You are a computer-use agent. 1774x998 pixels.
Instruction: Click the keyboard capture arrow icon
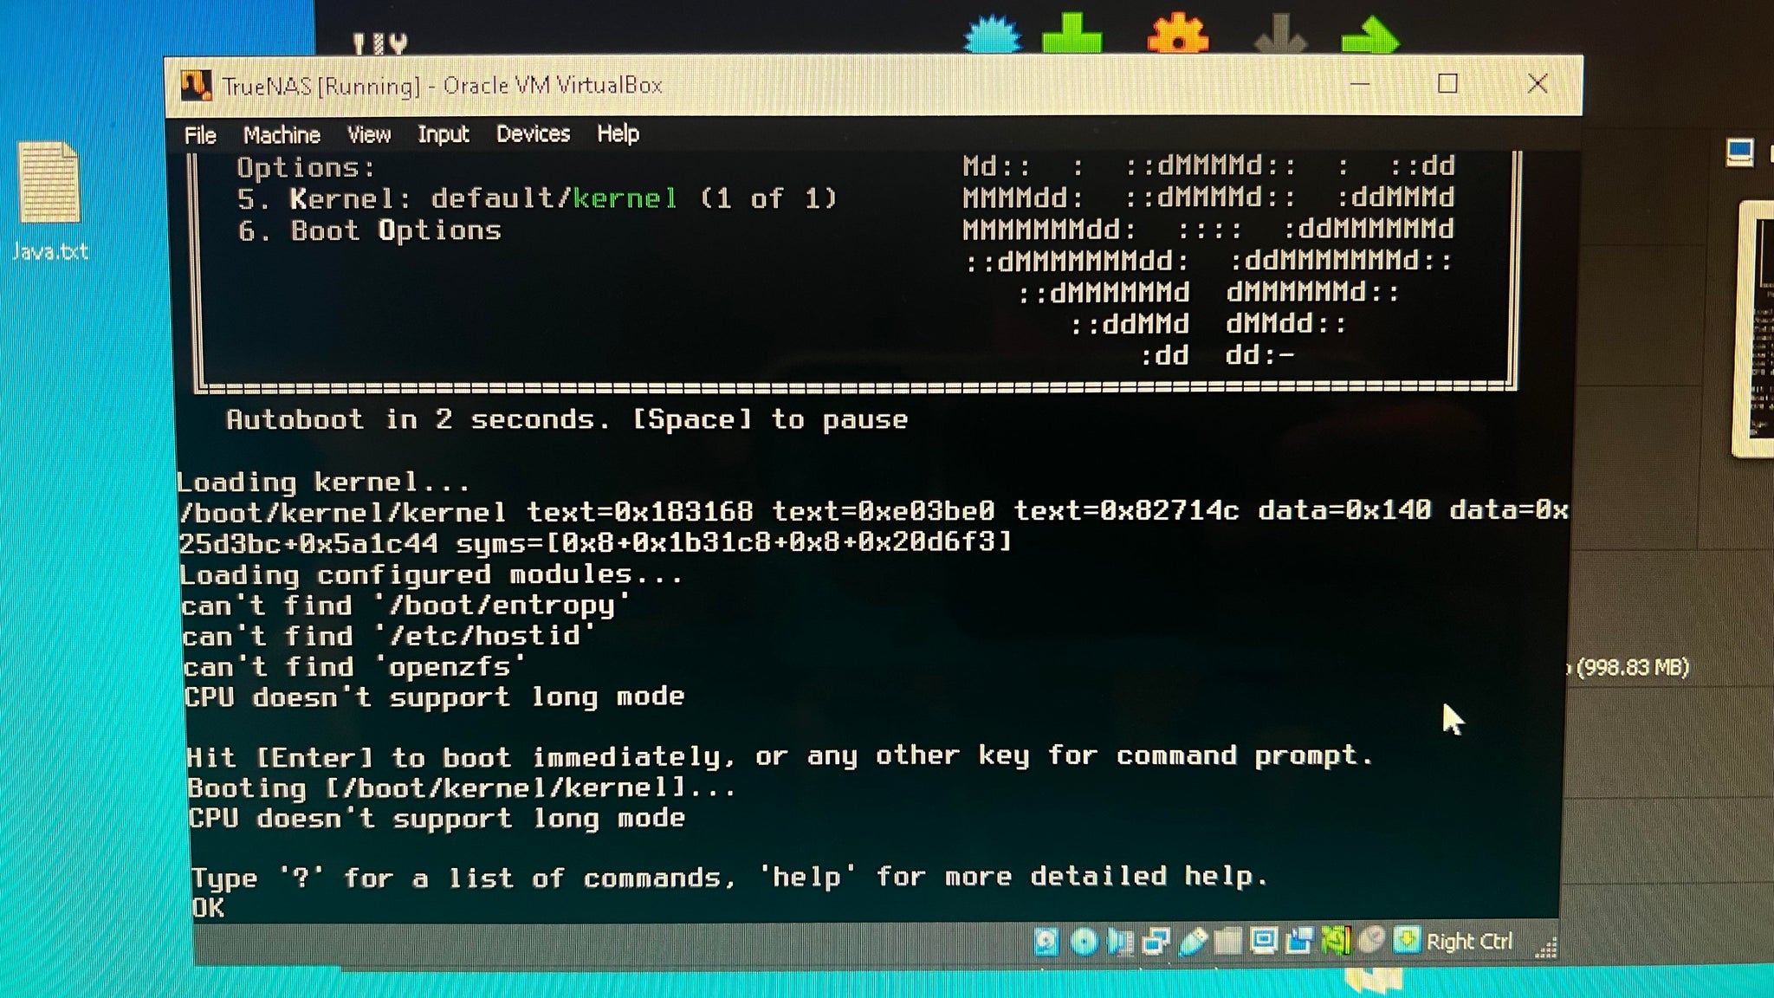coord(1407,940)
